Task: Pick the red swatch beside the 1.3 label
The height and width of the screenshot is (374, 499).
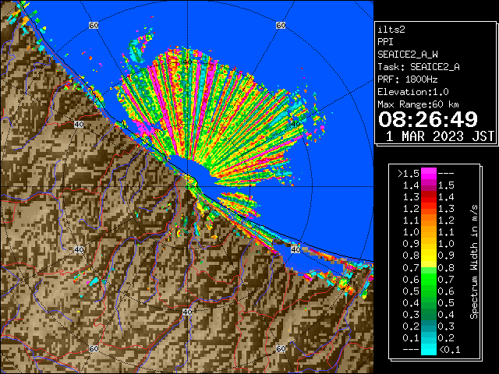Action: pyautogui.click(x=429, y=197)
